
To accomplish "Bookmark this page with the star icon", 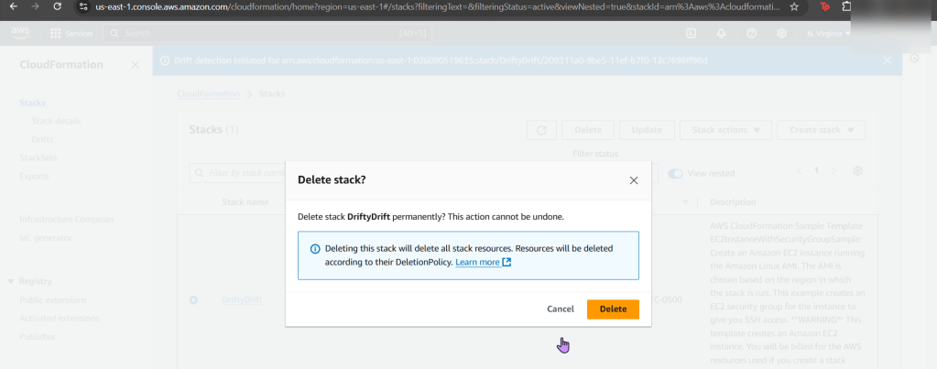I will point(793,6).
